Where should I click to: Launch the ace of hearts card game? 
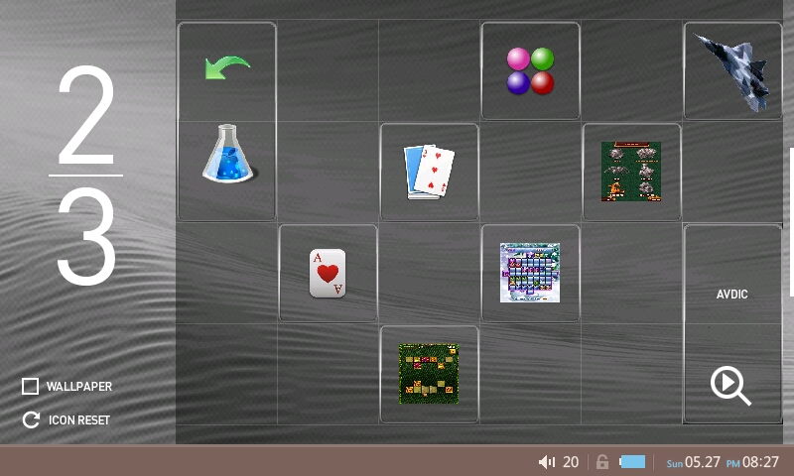click(x=328, y=273)
